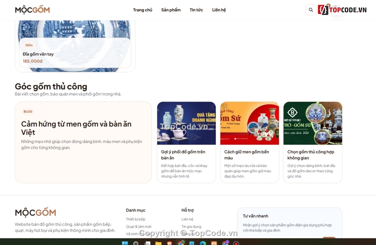
Task: Click the Hỗ trợ footer heading
Action: (188, 210)
